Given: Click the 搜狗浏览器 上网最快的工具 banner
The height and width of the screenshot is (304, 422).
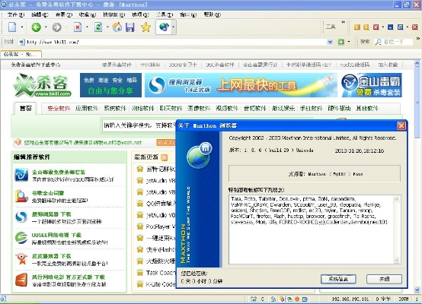Looking at the screenshot, I should coord(241,85).
